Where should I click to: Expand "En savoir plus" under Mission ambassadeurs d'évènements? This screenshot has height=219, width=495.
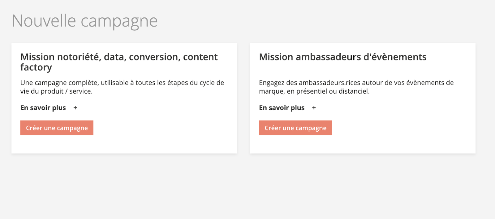282,108
